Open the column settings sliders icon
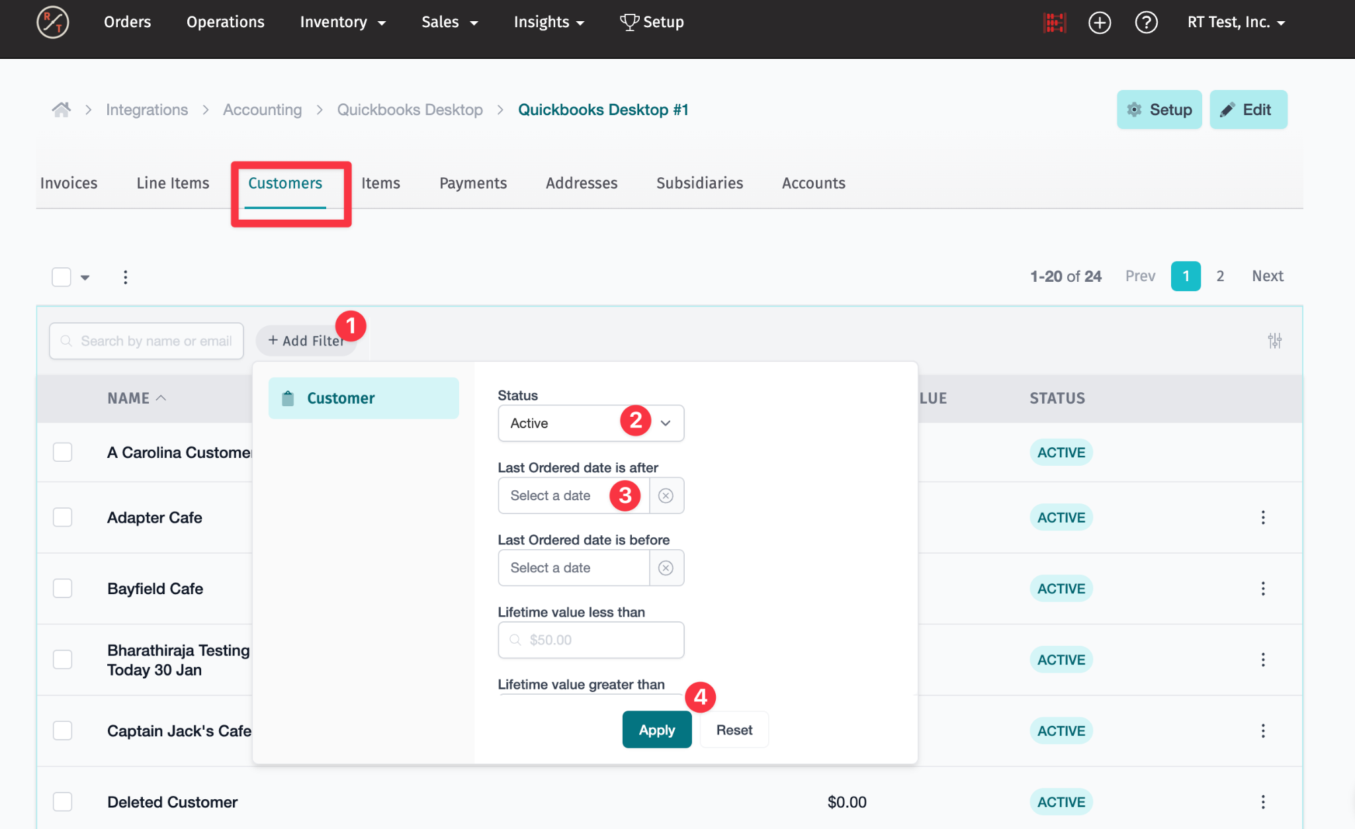1355x829 pixels. 1274,341
